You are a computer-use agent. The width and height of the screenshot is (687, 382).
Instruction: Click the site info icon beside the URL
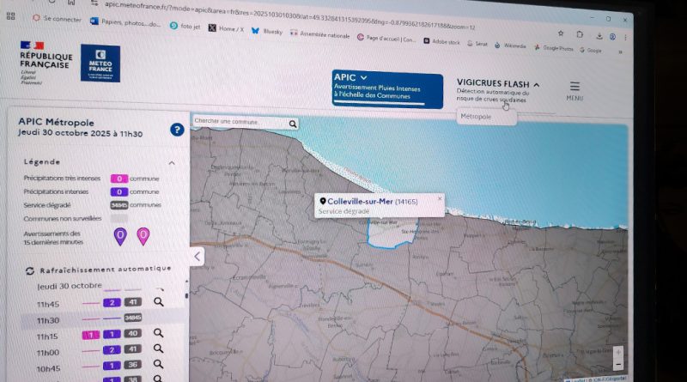pos(94,3)
